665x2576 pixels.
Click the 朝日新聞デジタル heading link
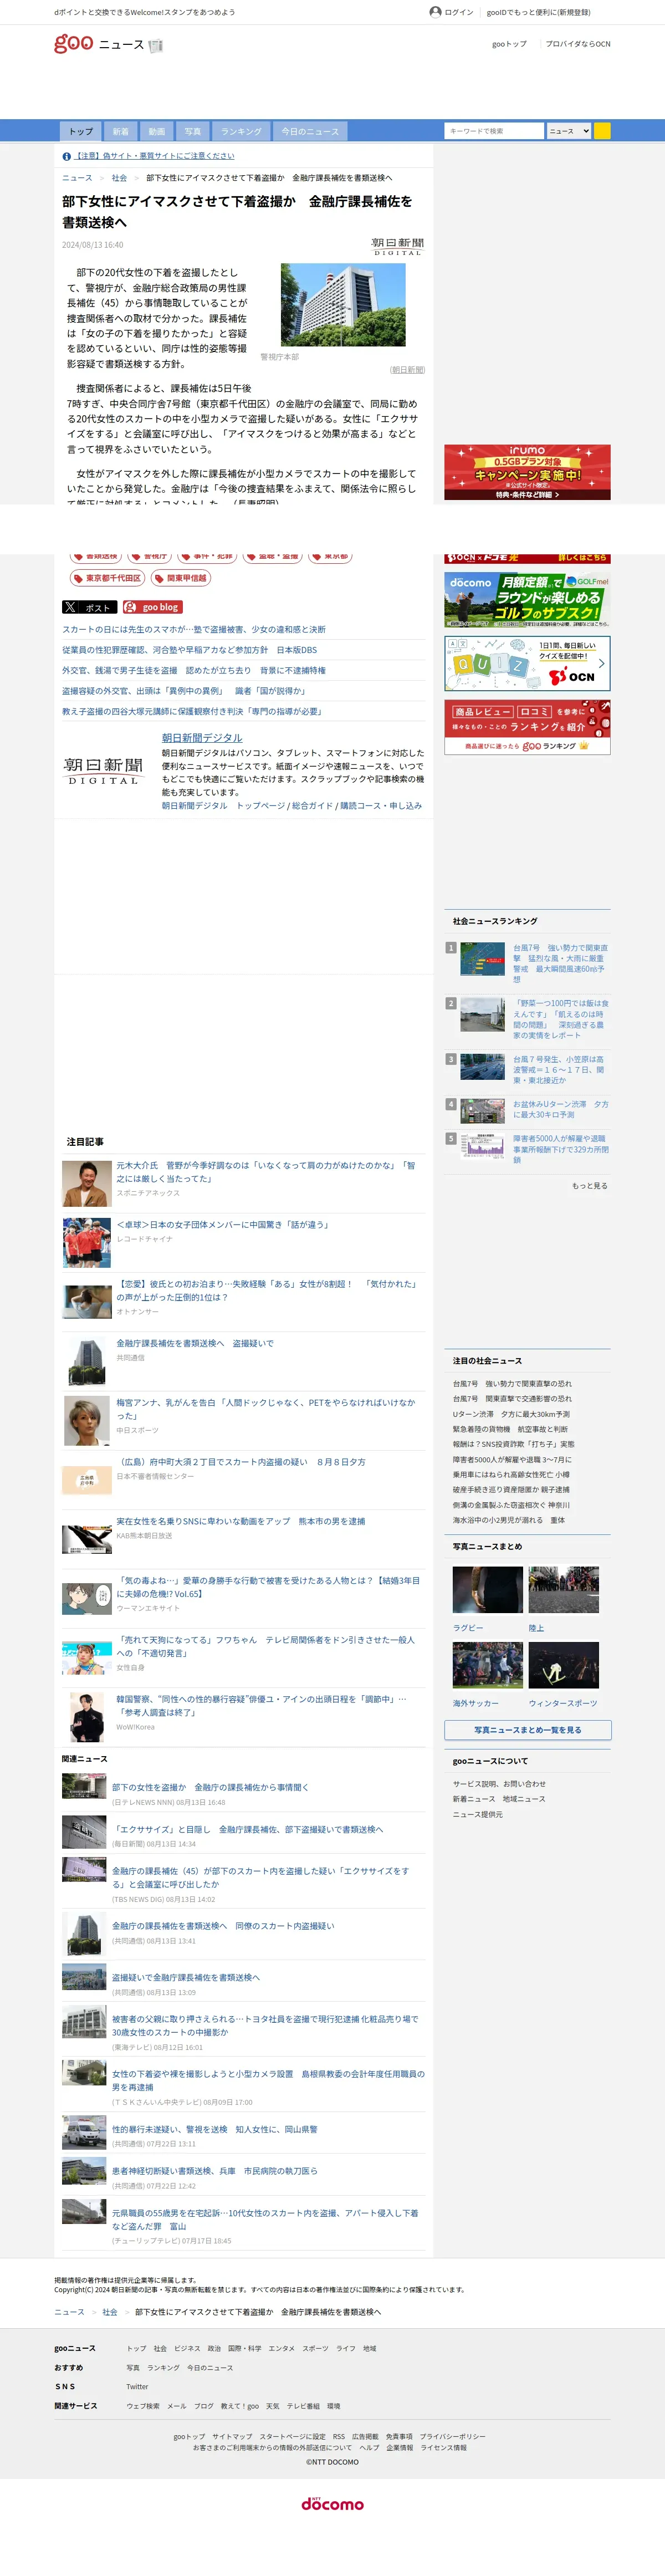(x=202, y=738)
